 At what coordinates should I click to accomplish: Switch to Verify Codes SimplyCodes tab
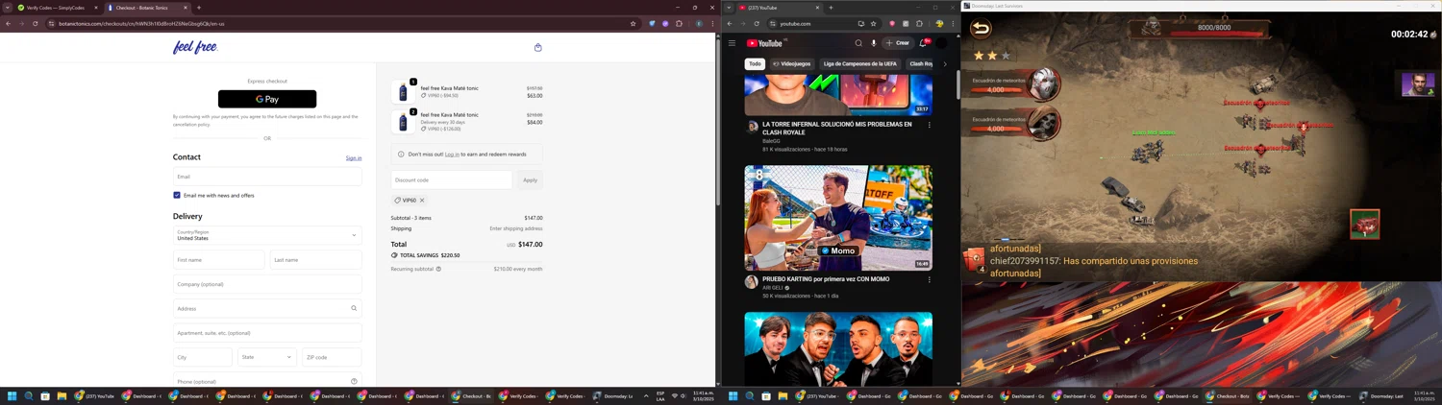[x=56, y=8]
